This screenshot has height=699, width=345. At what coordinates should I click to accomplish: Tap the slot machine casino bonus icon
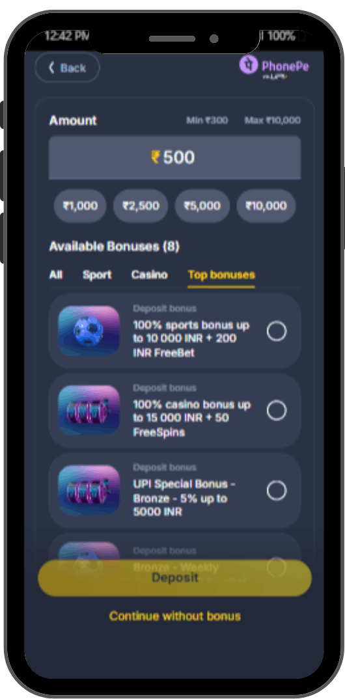click(89, 410)
